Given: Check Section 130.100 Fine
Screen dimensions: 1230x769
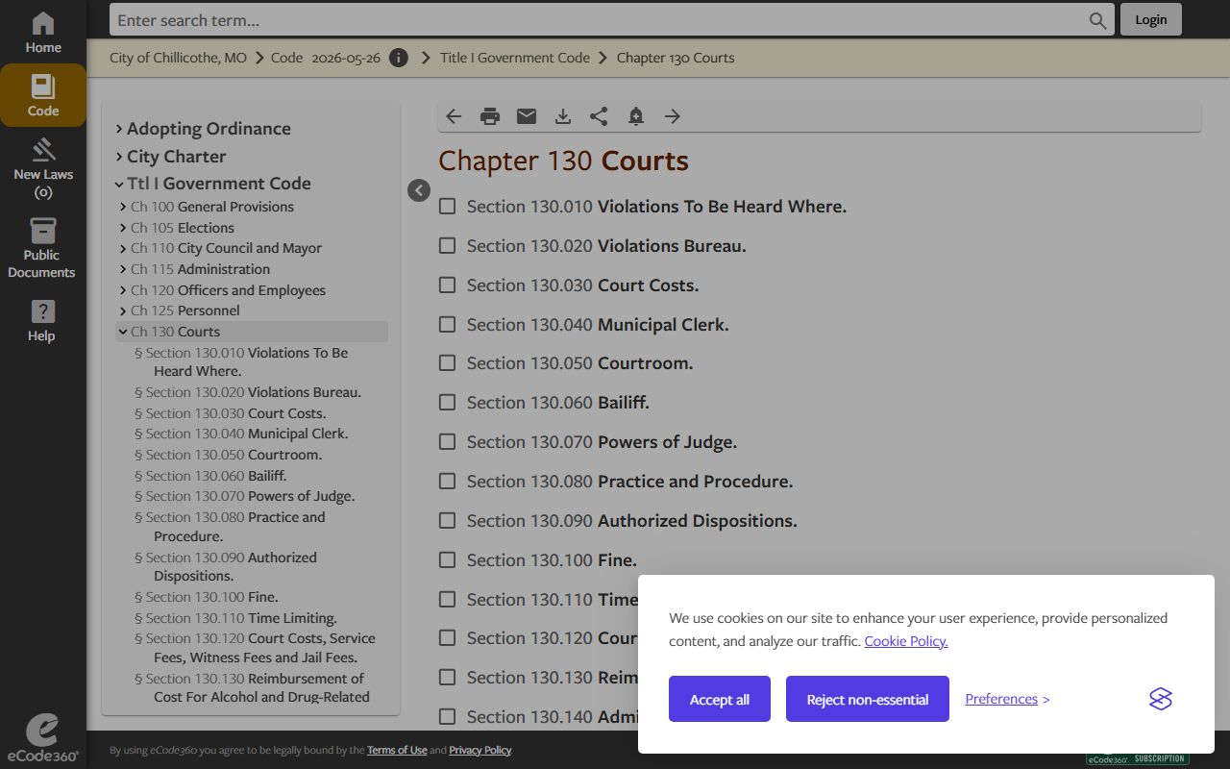Looking at the screenshot, I should coord(447,560).
